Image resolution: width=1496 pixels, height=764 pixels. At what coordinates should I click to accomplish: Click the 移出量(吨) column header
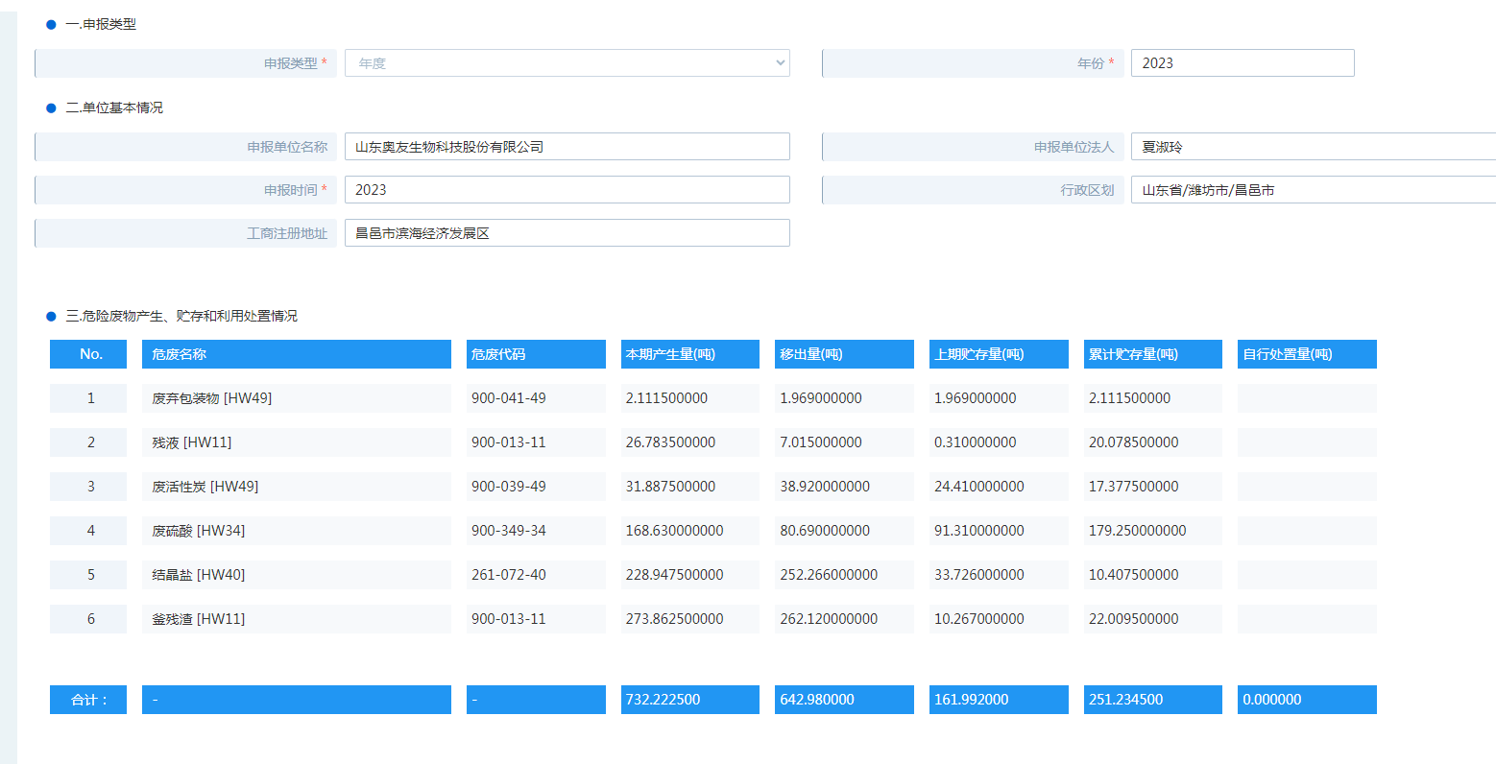coord(844,354)
